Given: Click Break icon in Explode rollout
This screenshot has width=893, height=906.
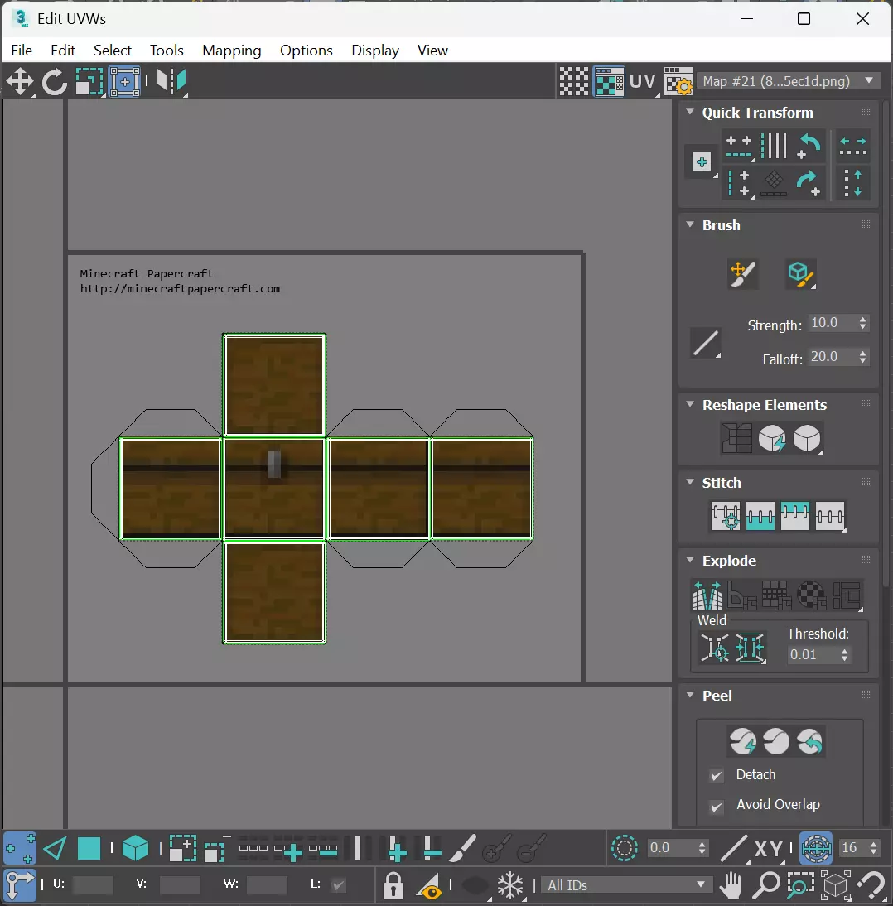Looking at the screenshot, I should coord(707,595).
